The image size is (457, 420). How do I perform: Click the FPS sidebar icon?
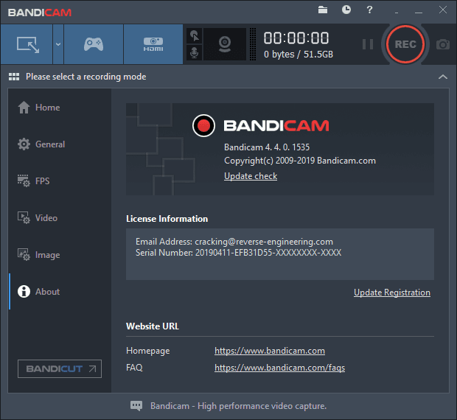tap(24, 181)
